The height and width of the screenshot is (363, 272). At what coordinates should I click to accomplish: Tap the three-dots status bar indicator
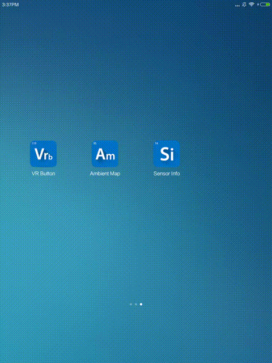tap(237, 6)
